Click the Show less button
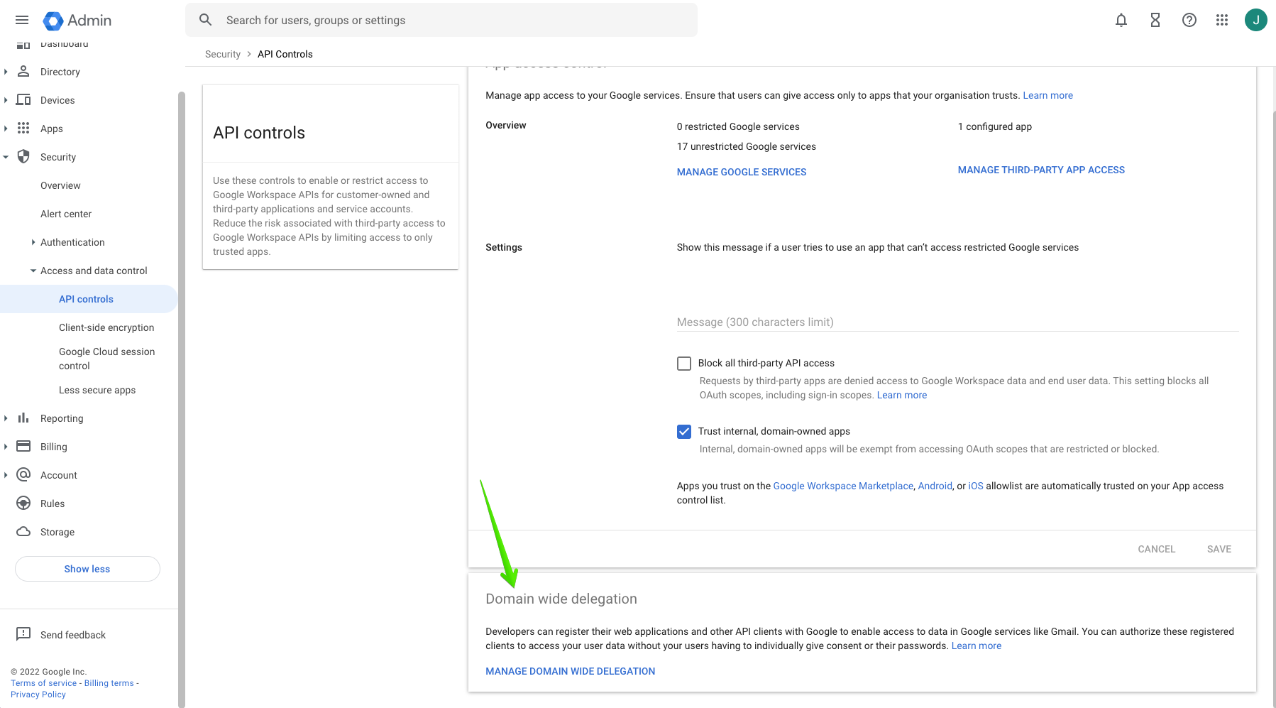The height and width of the screenshot is (708, 1276). click(x=87, y=569)
